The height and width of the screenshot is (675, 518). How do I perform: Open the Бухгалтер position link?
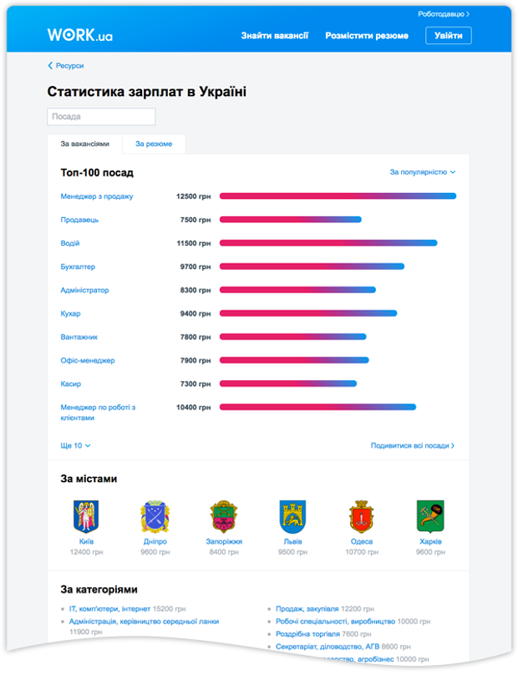tap(78, 266)
